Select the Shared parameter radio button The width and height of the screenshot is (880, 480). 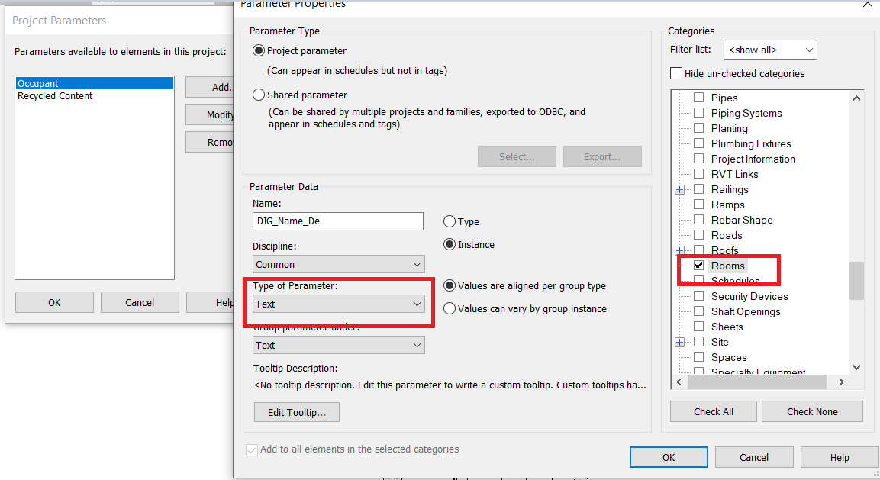[x=259, y=95]
